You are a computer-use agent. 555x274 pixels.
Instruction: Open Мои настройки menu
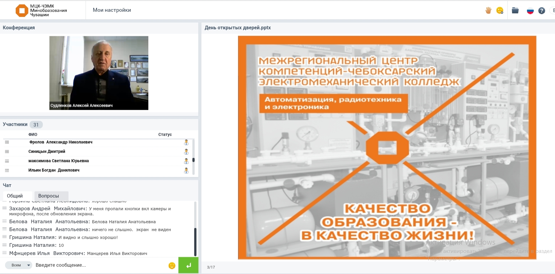click(112, 10)
